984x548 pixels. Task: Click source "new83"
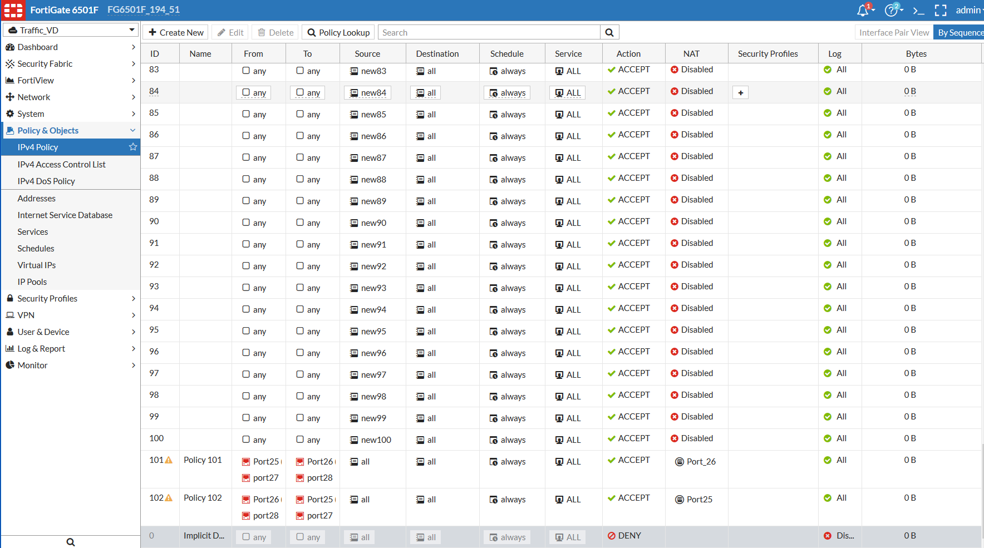[x=373, y=71]
